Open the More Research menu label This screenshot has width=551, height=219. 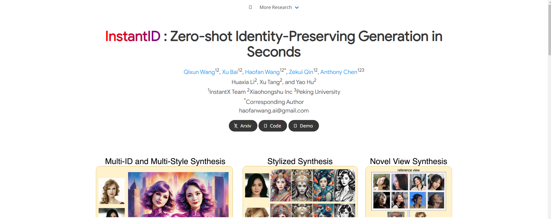[x=275, y=7]
